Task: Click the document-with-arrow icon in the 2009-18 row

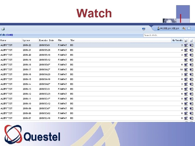Action: coord(186,65)
